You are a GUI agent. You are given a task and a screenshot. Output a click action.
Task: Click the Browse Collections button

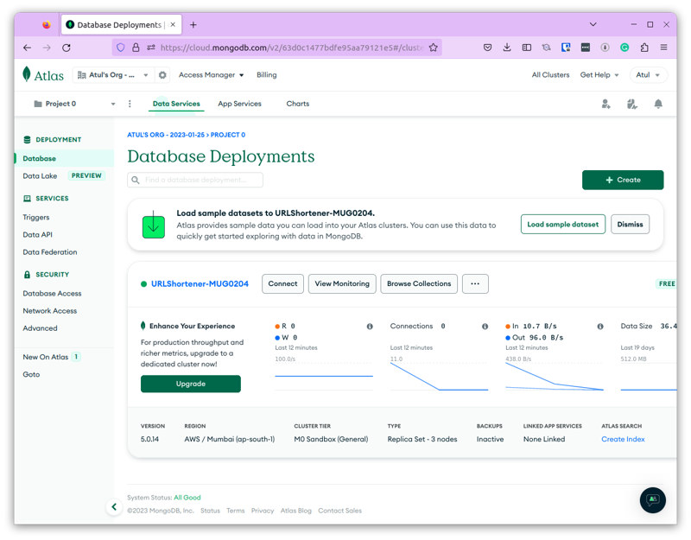click(x=419, y=283)
